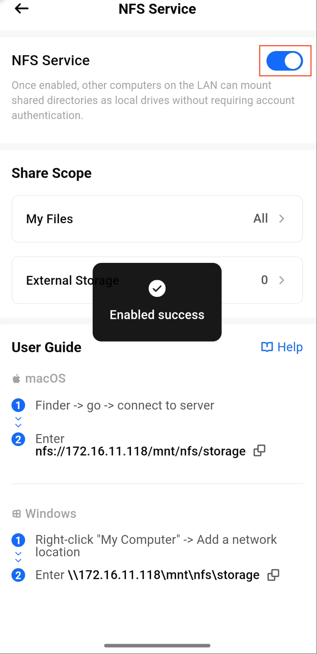This screenshot has height=654, width=317.
Task: Click Windows step 1 number badge
Action: click(18, 540)
